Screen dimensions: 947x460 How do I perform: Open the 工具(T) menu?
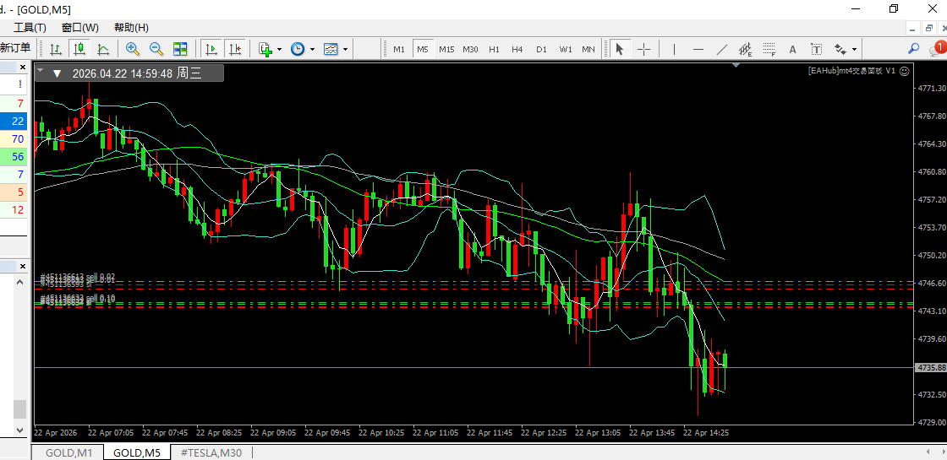(x=30, y=28)
